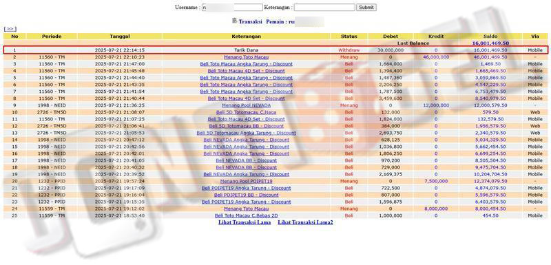This screenshot has height=265, width=551.
Task: Go to next page via [>>] link
Action: 10,29
